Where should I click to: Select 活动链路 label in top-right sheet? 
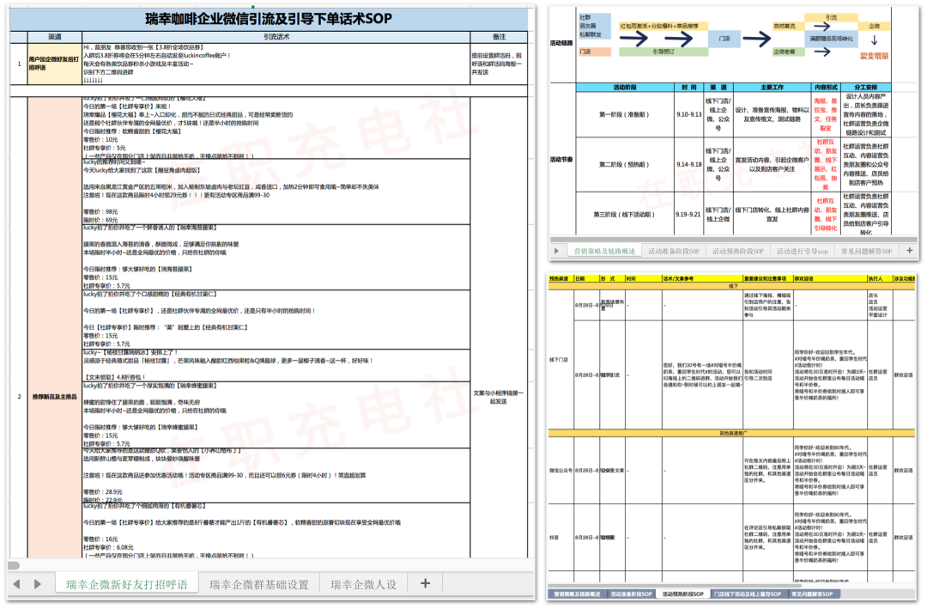(561, 43)
